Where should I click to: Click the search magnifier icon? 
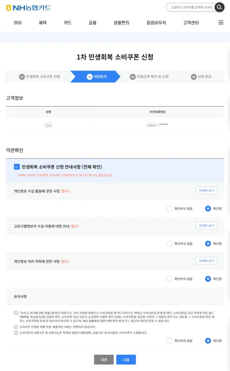219,7
